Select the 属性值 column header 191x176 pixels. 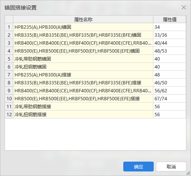click(170, 19)
